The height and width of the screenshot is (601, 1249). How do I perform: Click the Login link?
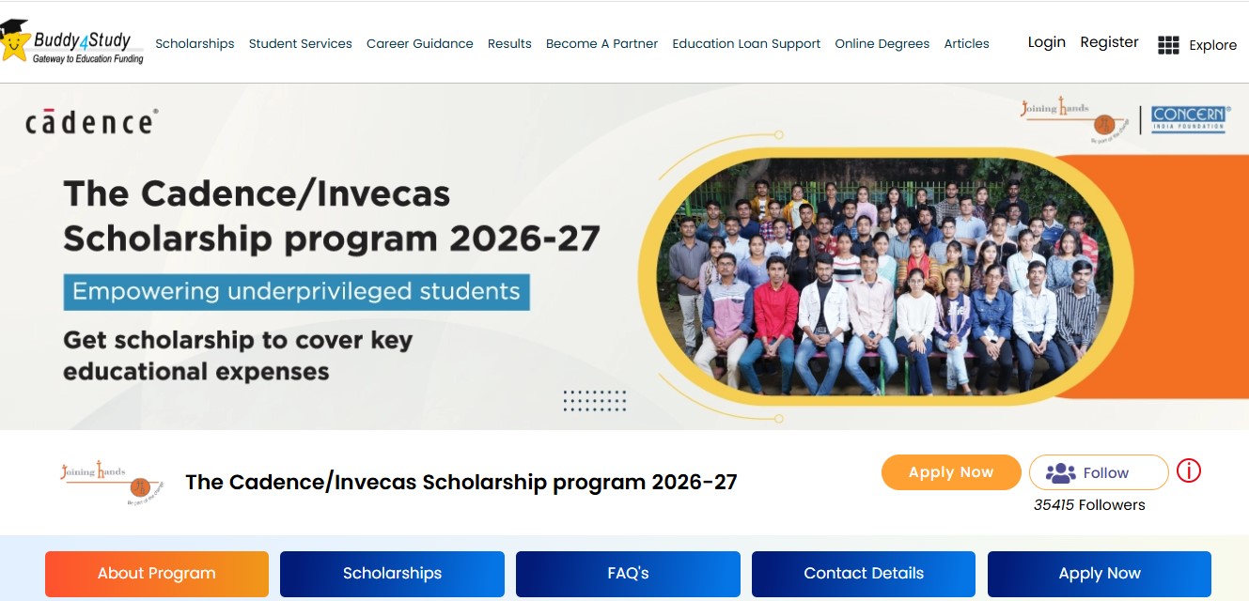(x=1046, y=42)
